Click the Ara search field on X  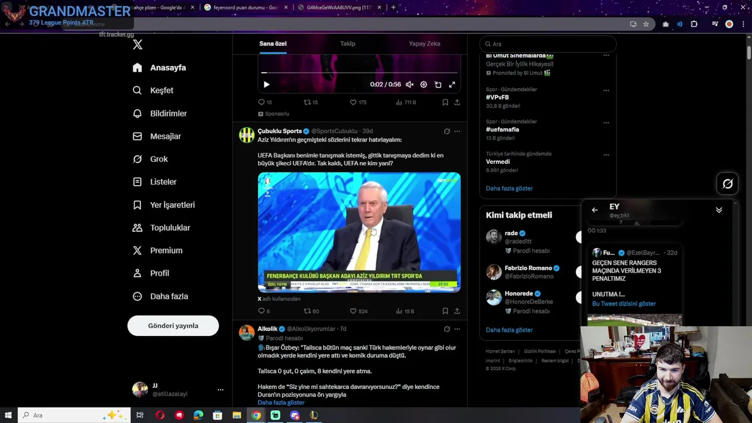coord(548,44)
